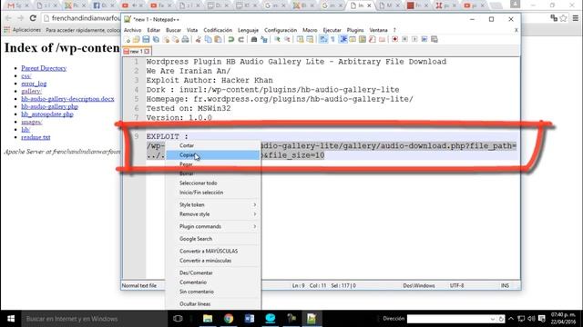Open the Dirección toolbar dropdown arrow

tap(493, 319)
